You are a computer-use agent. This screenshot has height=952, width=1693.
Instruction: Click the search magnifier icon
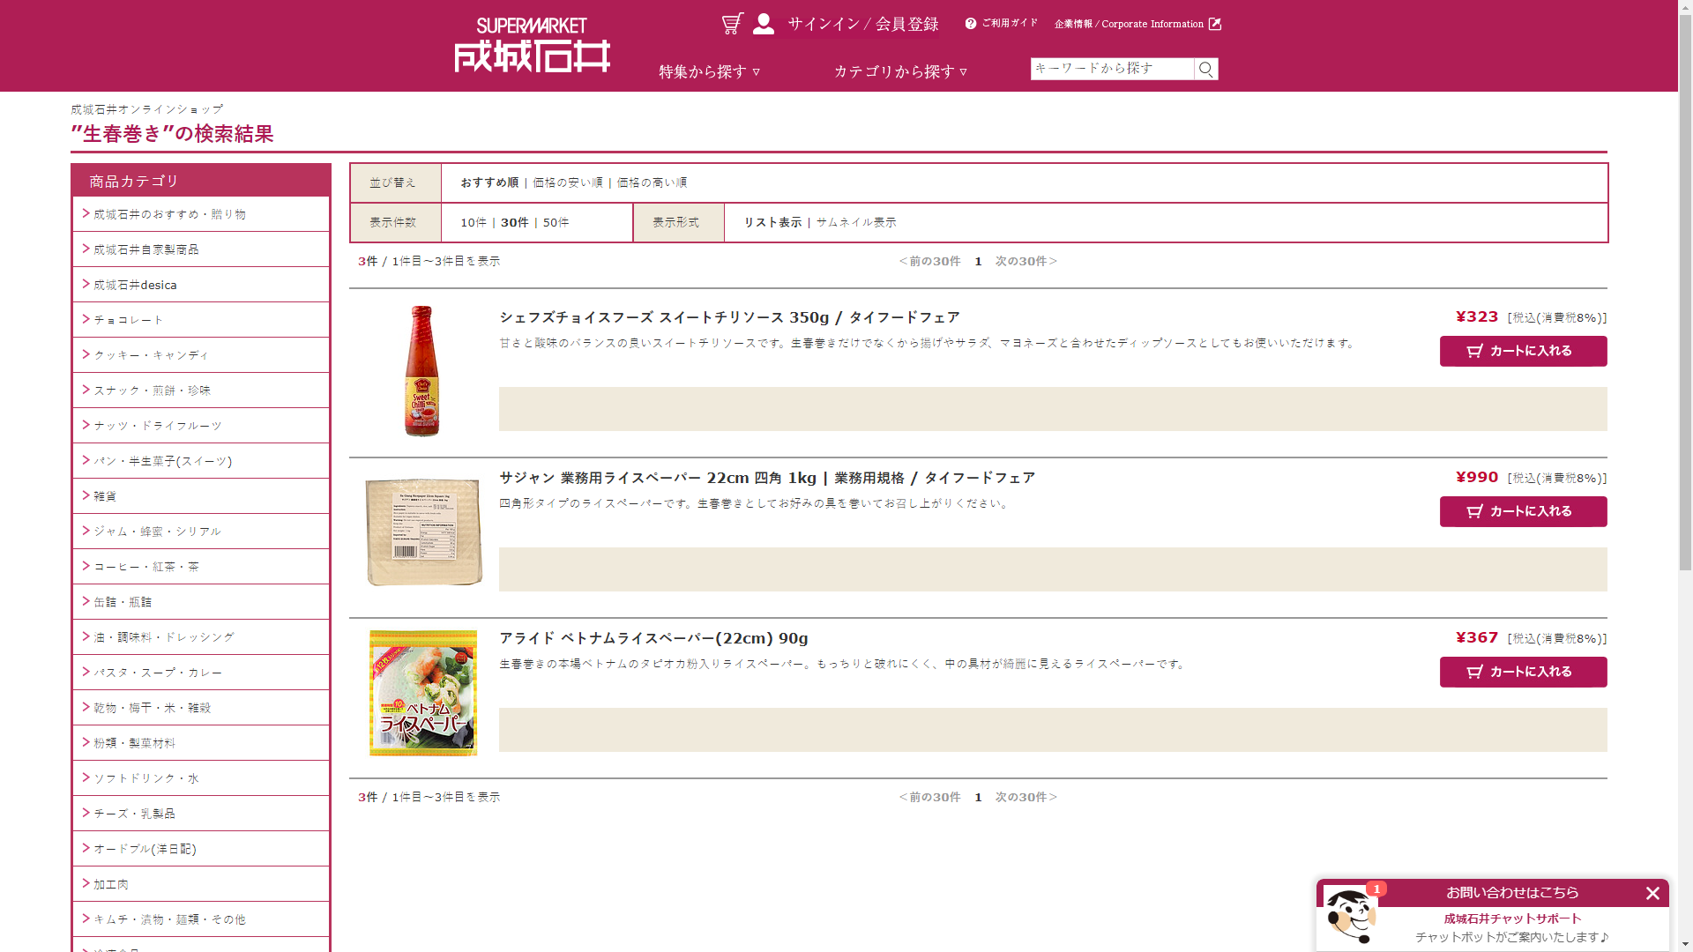pyautogui.click(x=1206, y=69)
